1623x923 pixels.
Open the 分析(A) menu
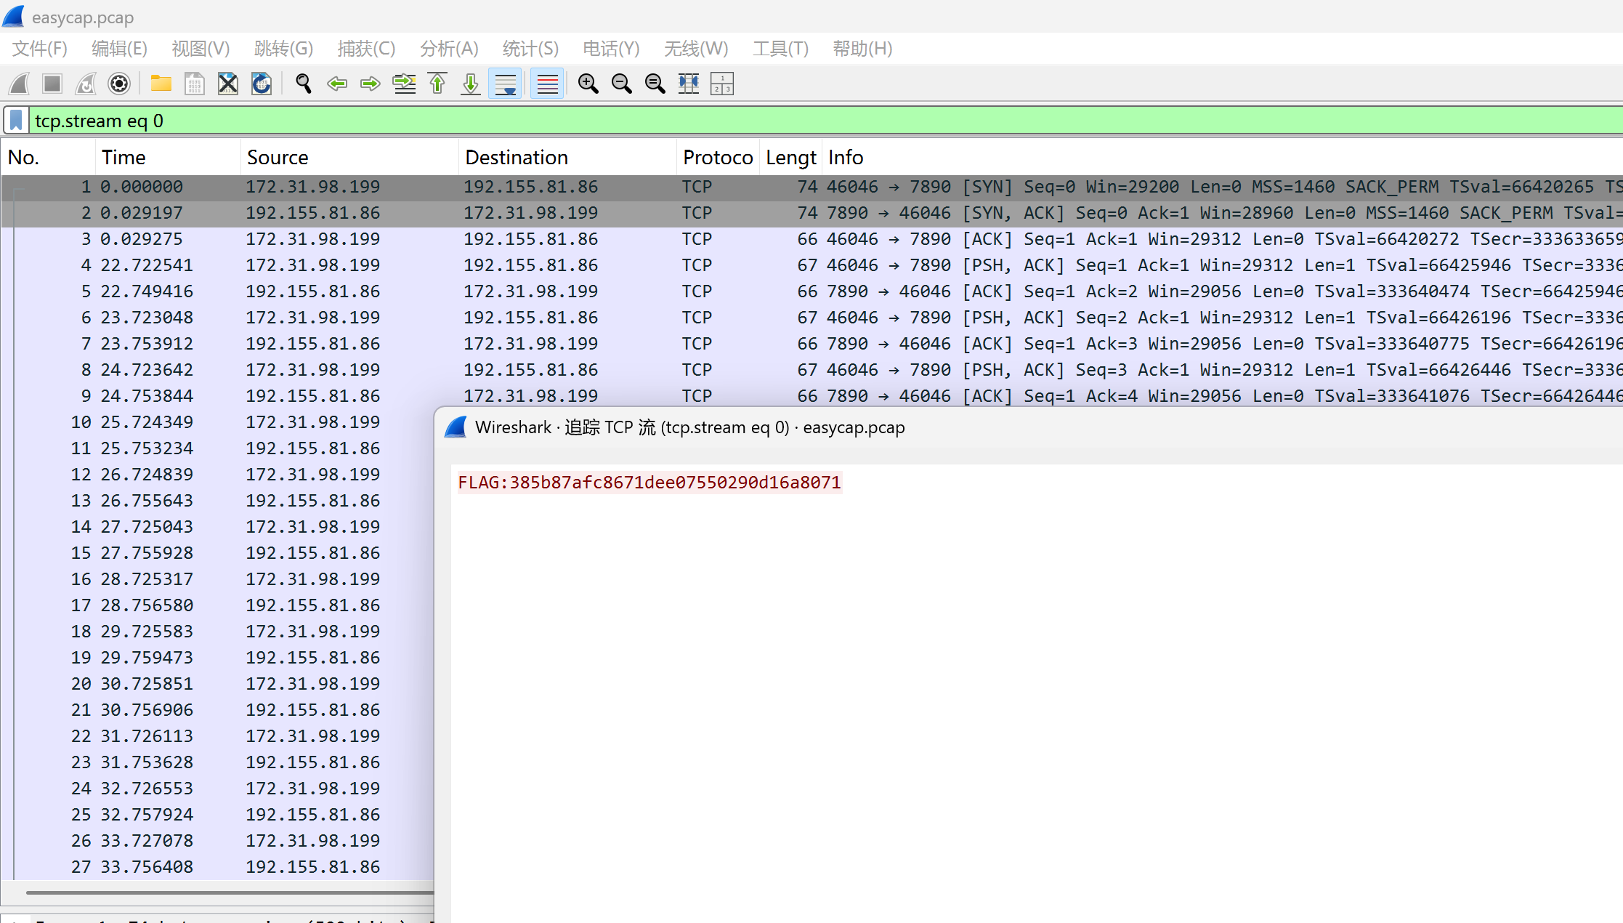click(449, 49)
